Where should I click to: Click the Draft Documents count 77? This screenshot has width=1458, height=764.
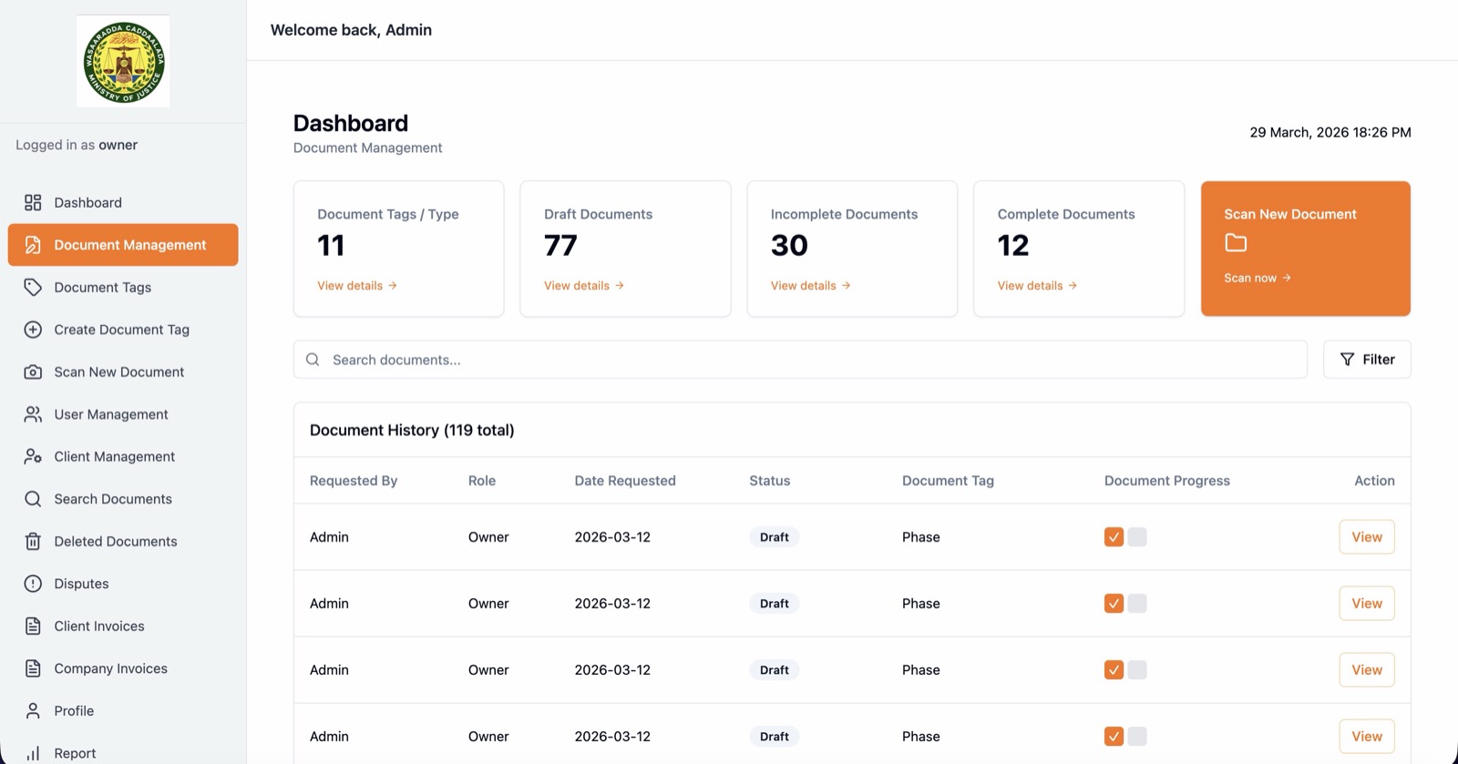(x=560, y=246)
